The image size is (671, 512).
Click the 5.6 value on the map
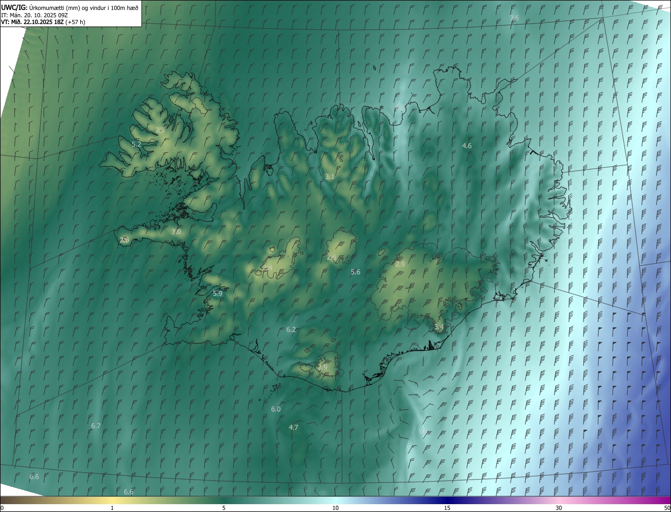(355, 272)
